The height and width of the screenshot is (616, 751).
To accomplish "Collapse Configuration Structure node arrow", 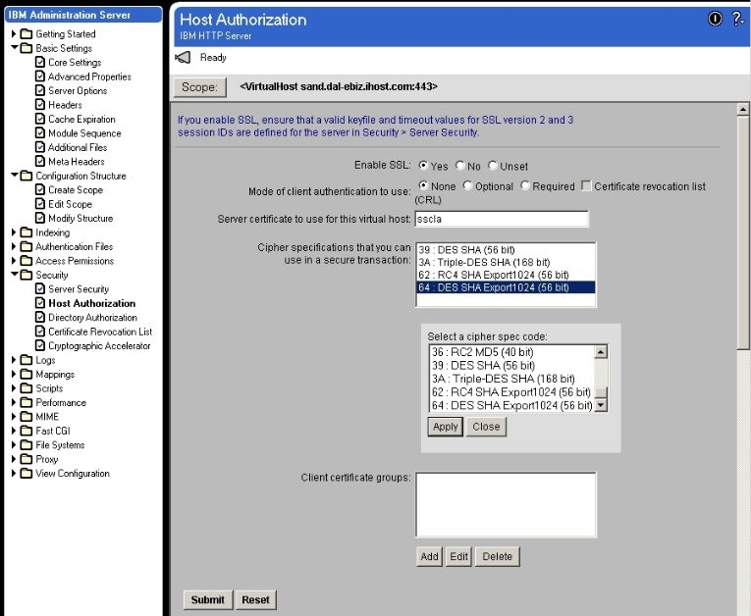I will (x=15, y=176).
